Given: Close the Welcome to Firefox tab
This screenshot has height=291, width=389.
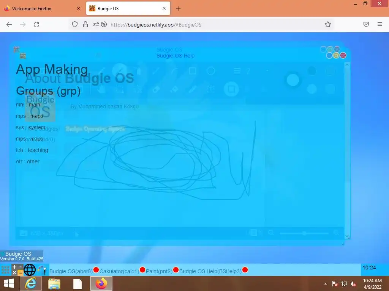Looking at the screenshot, I should tap(79, 8).
